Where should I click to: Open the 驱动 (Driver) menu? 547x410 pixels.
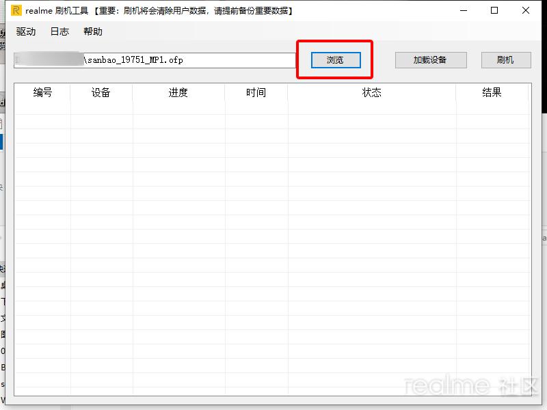pos(25,31)
